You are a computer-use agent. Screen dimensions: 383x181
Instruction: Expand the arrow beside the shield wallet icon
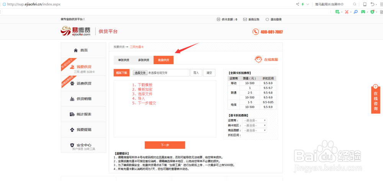click(x=376, y=12)
